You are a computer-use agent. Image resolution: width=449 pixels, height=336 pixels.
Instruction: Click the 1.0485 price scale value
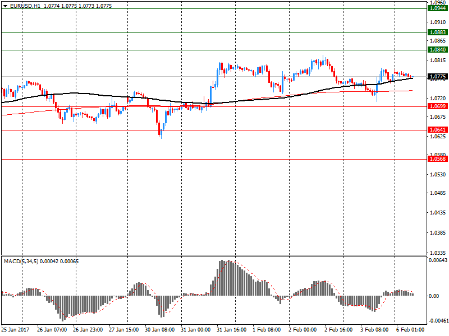pos(438,193)
